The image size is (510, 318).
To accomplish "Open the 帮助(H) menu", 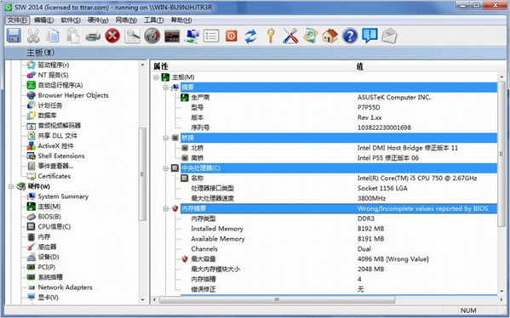I will click(181, 20).
